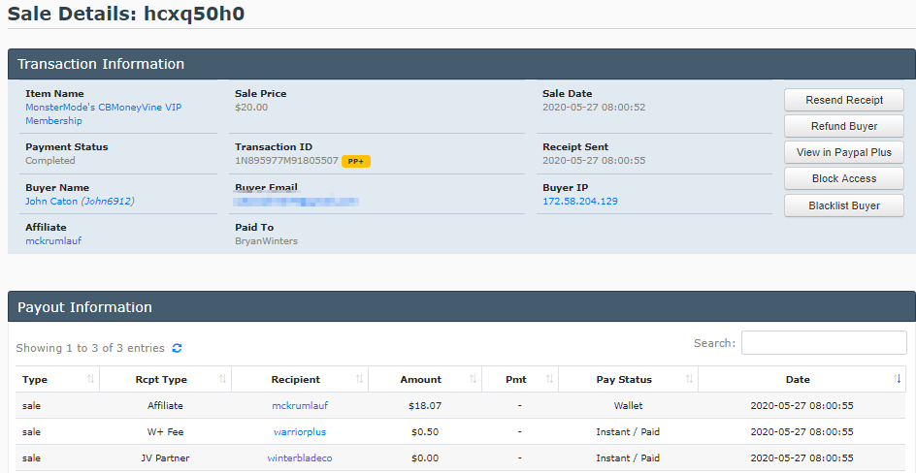Open warriorplus recipient link

(300, 432)
